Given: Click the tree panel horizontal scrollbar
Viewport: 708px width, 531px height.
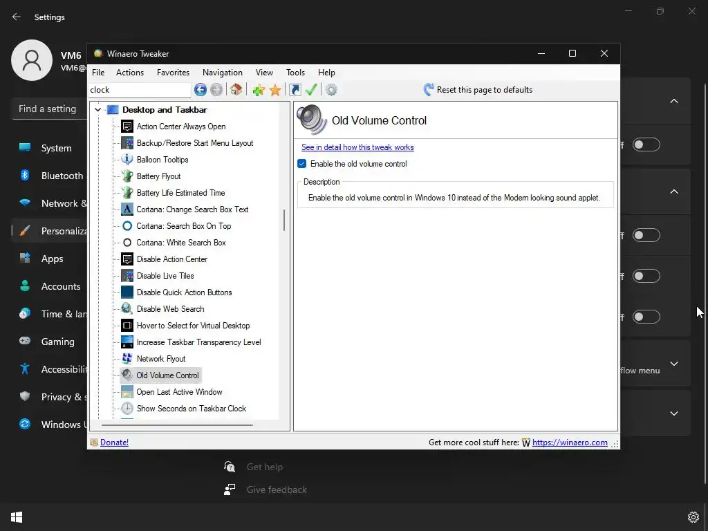Looking at the screenshot, I should click(177, 425).
